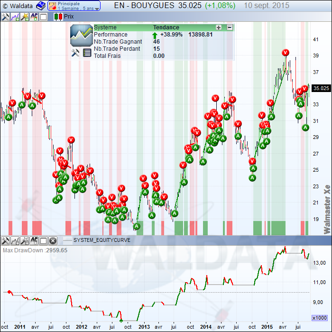Click the SYSTEM_EQUITYCURVE legend line swatch

(x=68, y=240)
